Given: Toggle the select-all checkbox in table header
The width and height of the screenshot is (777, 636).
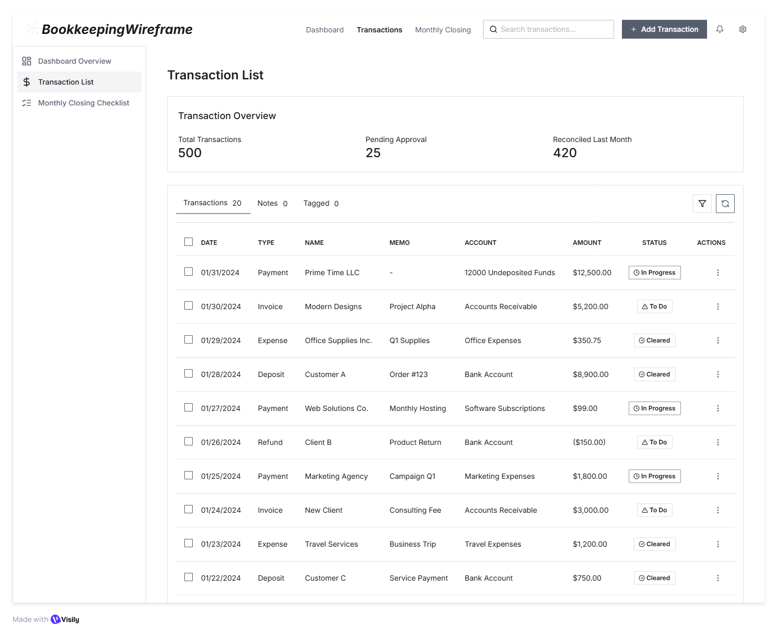Looking at the screenshot, I should [189, 242].
